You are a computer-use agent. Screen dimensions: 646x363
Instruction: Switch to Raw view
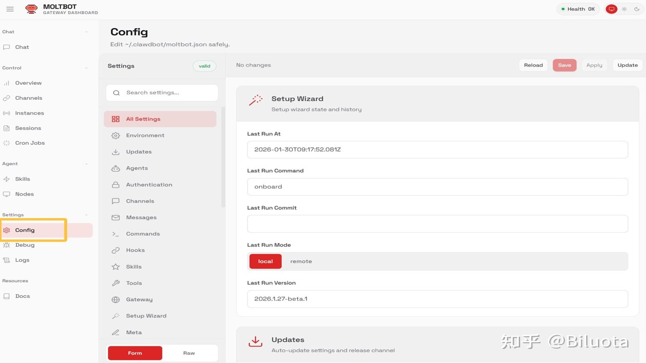click(x=189, y=353)
